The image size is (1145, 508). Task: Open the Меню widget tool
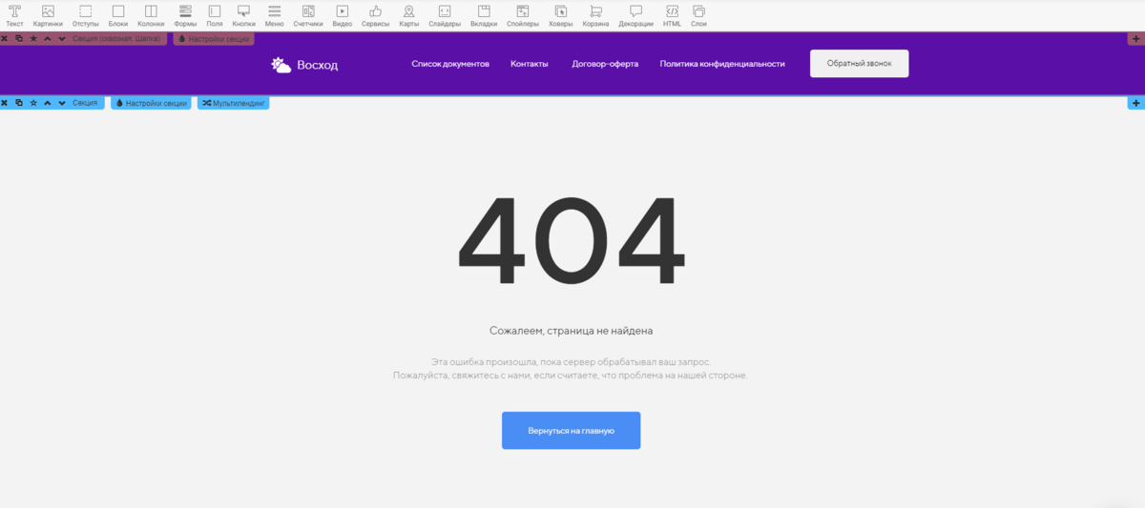pyautogui.click(x=275, y=15)
